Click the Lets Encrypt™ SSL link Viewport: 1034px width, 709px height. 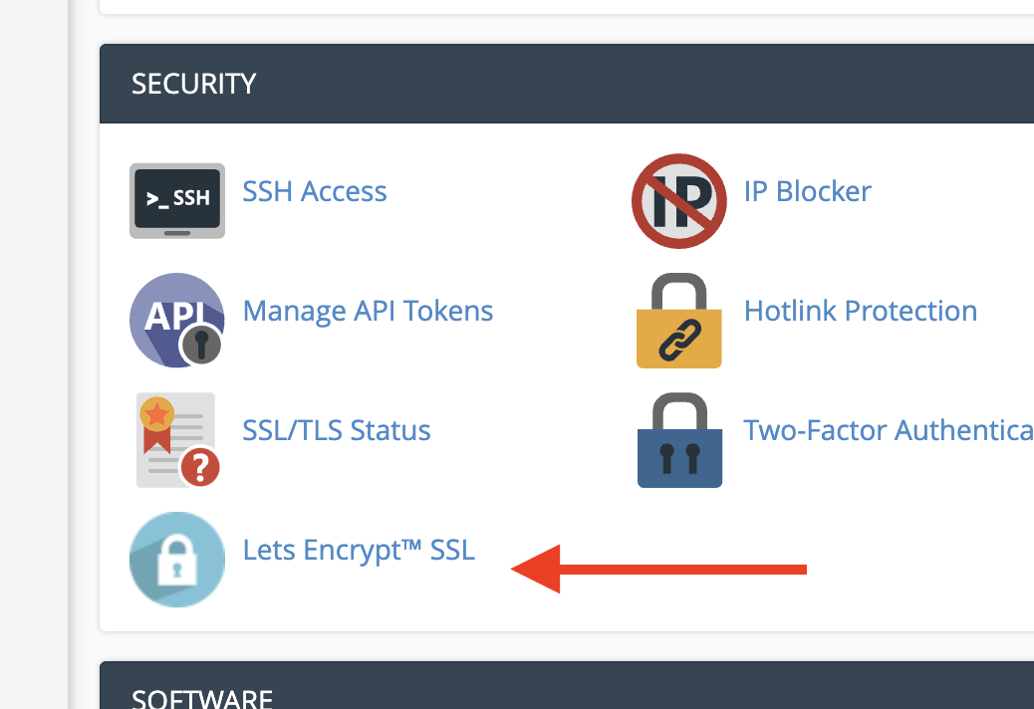point(359,551)
